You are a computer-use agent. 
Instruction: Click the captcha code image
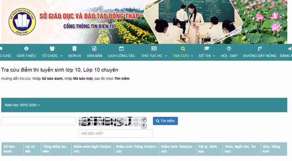click(109, 122)
